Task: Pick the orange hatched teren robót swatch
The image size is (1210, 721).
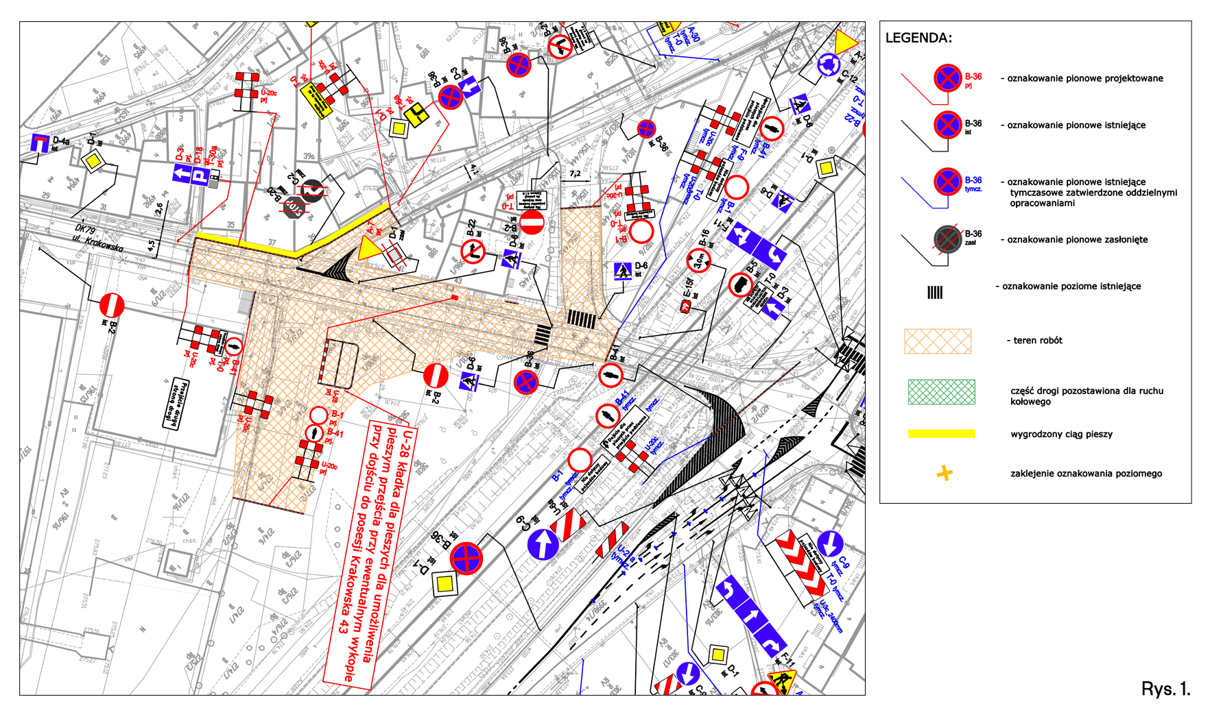Action: (x=938, y=341)
